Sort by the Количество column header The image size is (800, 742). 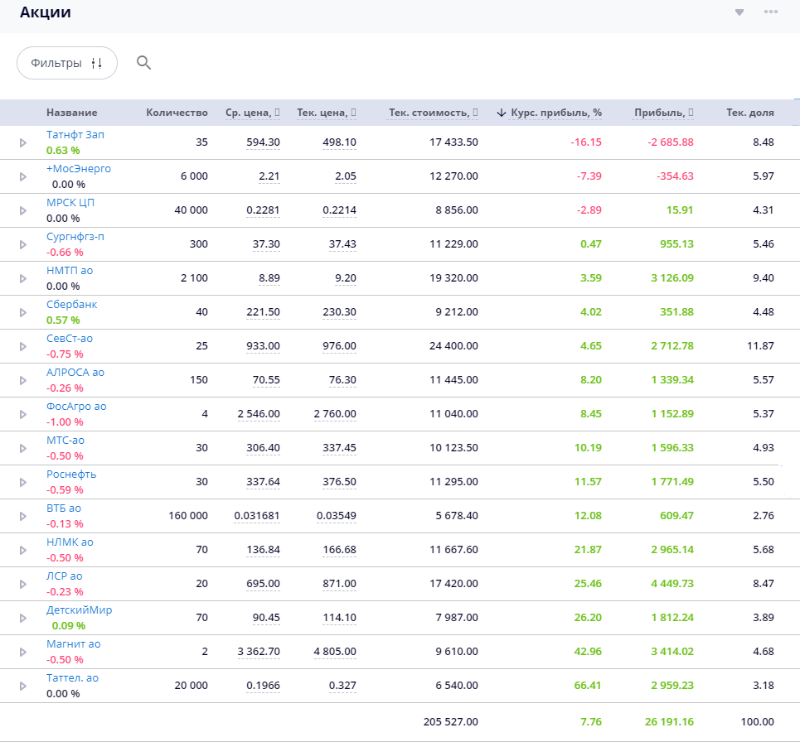point(177,113)
